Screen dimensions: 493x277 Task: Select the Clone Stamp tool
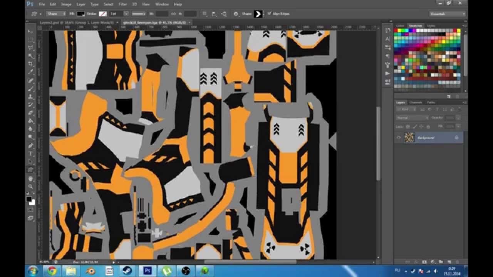point(30,97)
